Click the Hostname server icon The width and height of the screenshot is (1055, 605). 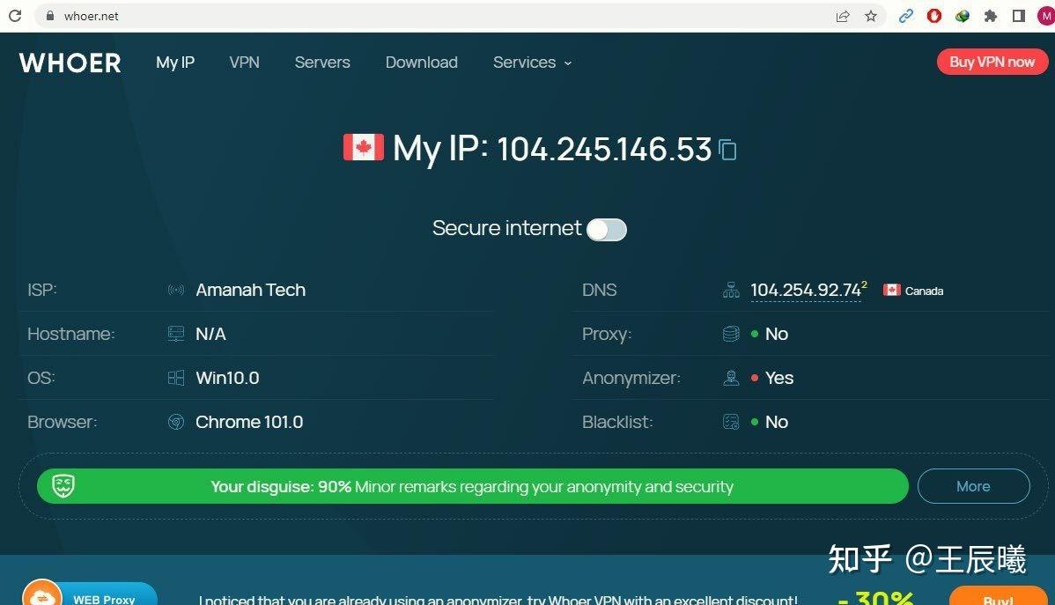tap(175, 334)
